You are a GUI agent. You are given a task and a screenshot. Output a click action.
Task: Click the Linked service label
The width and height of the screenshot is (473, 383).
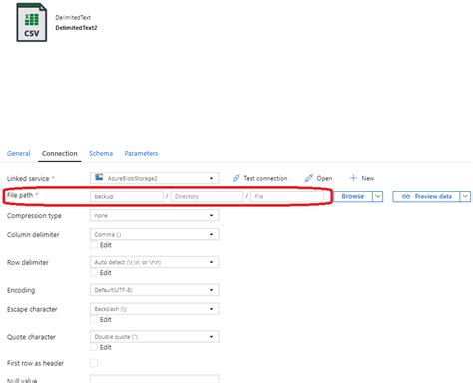click(28, 179)
